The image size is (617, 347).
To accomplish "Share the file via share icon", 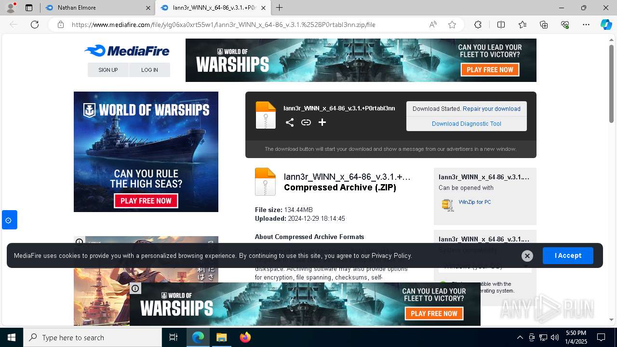I will (289, 122).
